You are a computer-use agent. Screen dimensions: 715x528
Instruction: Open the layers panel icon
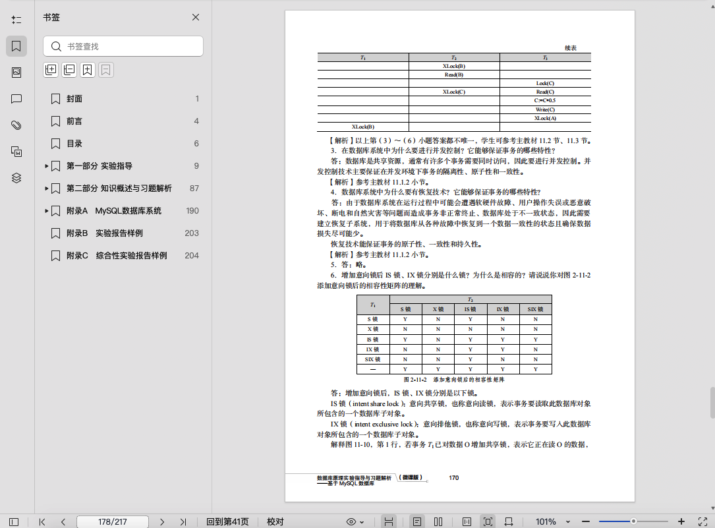click(16, 178)
